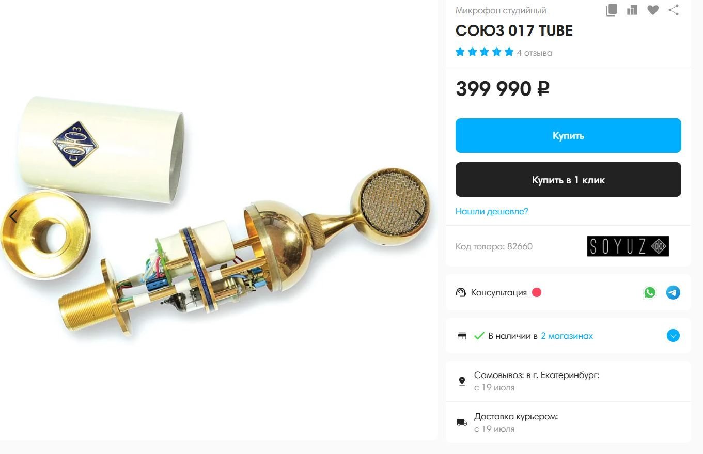This screenshot has width=703, height=454.
Task: Click the store availability shop icon
Action: (x=462, y=336)
